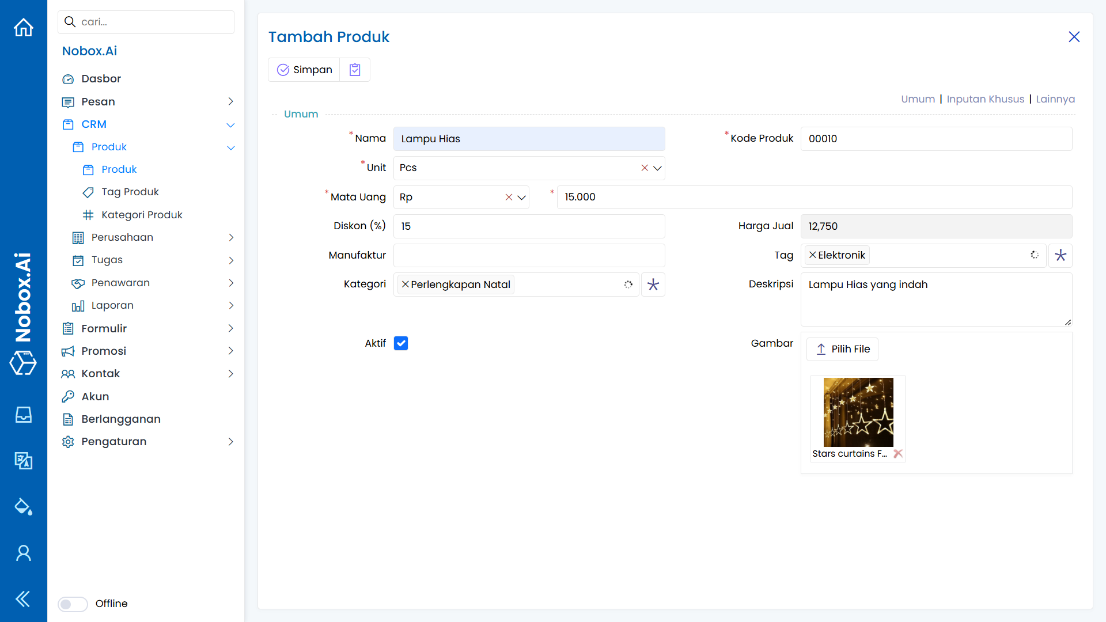Image resolution: width=1106 pixels, height=622 pixels.
Task: Jump to Umum section link
Action: pos(918,99)
